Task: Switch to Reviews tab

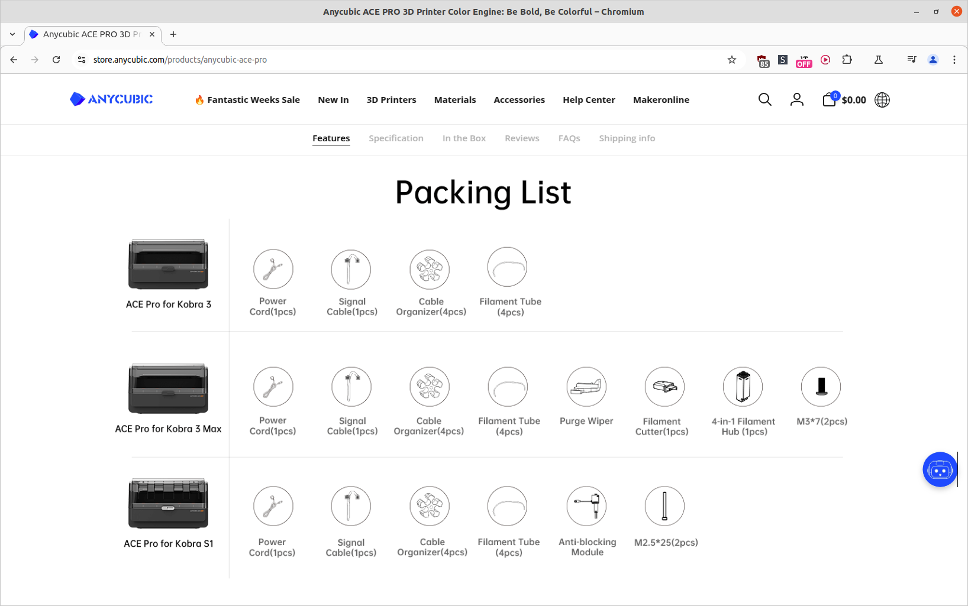Action: pyautogui.click(x=522, y=138)
